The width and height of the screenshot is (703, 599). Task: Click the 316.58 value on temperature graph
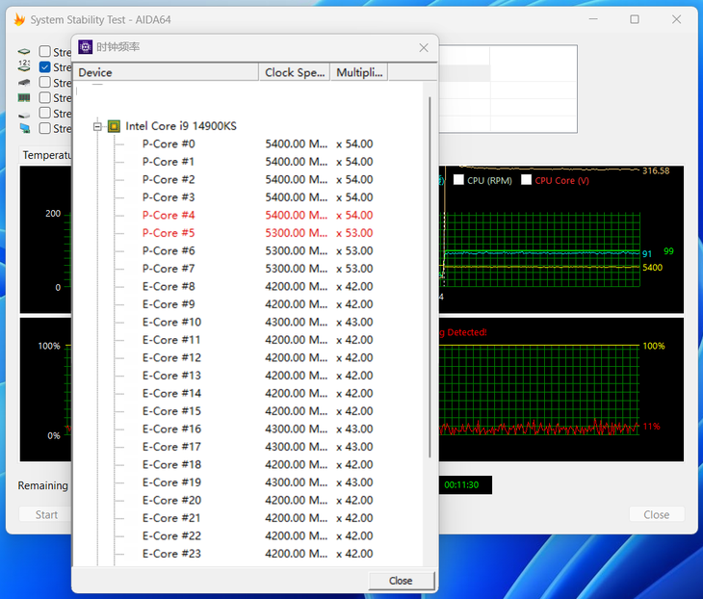[x=656, y=170]
